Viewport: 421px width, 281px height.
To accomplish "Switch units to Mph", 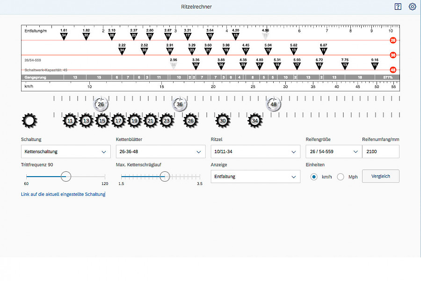I will tap(341, 177).
